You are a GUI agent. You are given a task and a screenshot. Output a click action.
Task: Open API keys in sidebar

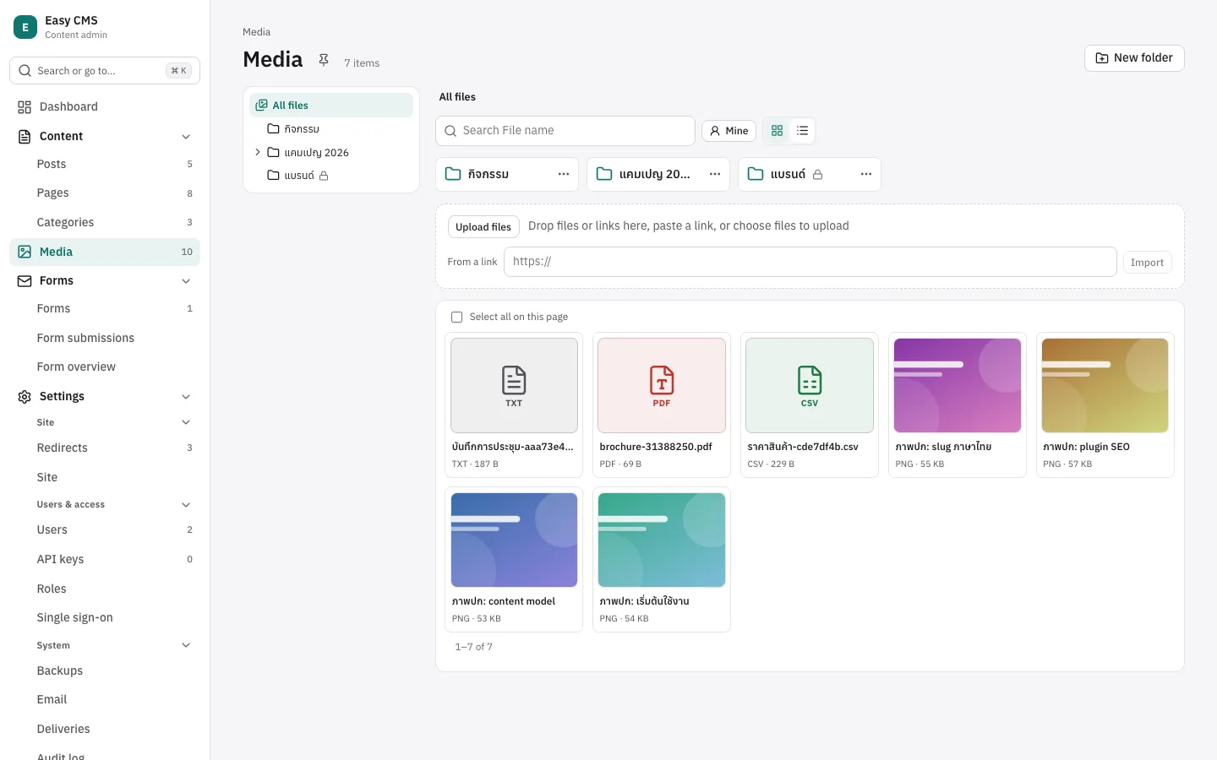point(105,560)
